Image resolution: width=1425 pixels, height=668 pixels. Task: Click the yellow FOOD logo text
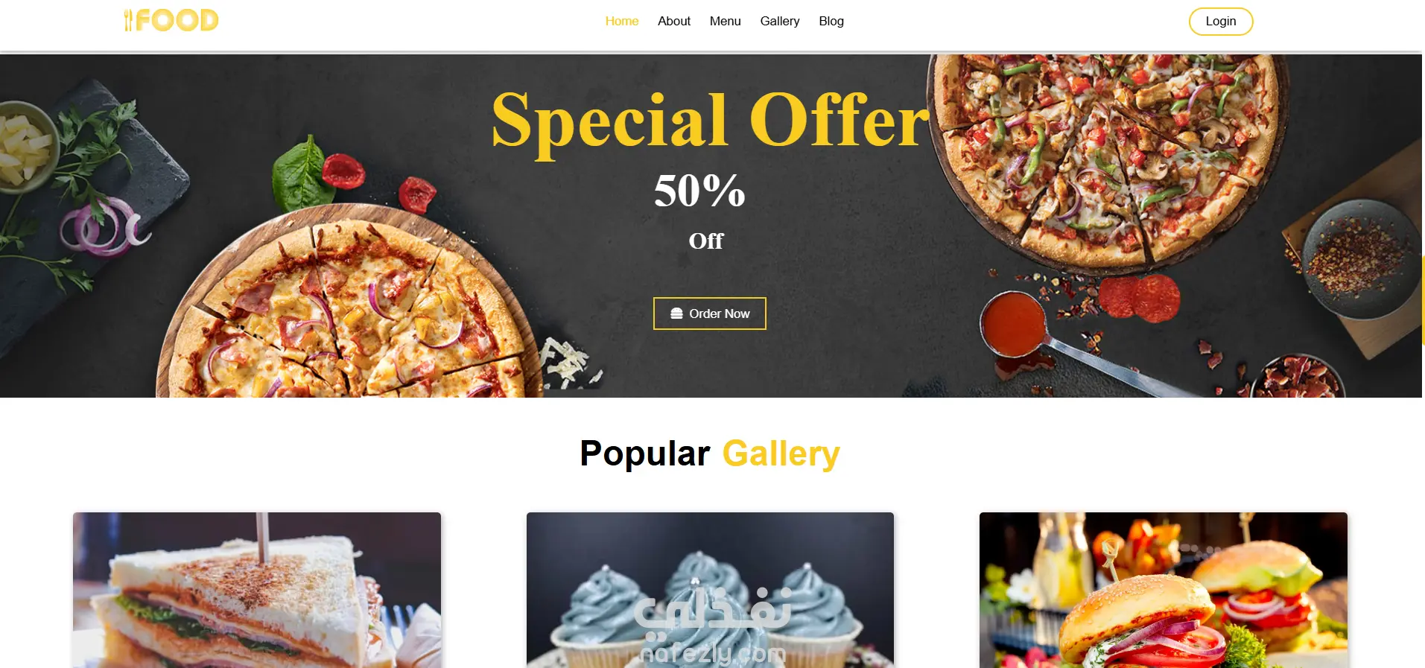point(177,20)
